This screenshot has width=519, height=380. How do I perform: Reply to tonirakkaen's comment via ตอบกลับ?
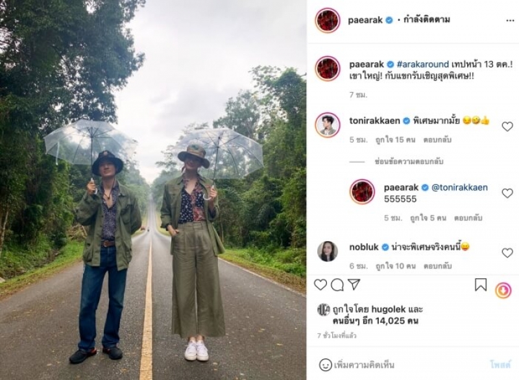click(x=437, y=140)
